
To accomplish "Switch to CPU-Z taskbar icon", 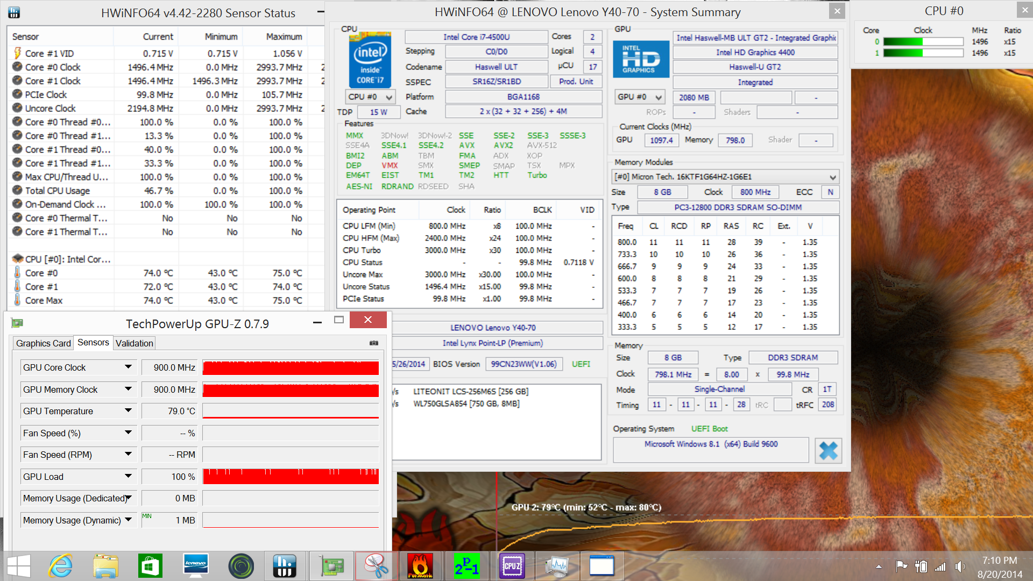I will tap(512, 566).
